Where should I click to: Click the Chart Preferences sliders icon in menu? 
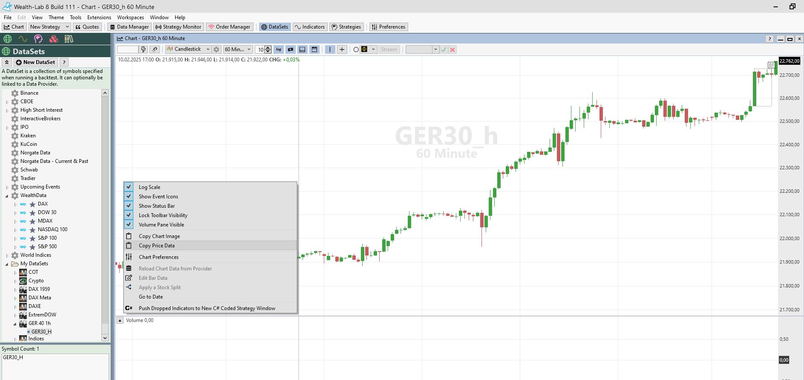point(129,257)
